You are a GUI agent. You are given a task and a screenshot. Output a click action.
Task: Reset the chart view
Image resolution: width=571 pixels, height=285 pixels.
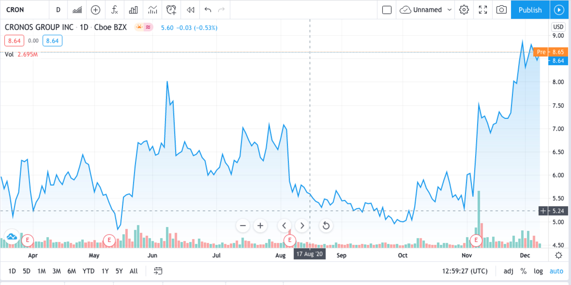[x=326, y=226]
